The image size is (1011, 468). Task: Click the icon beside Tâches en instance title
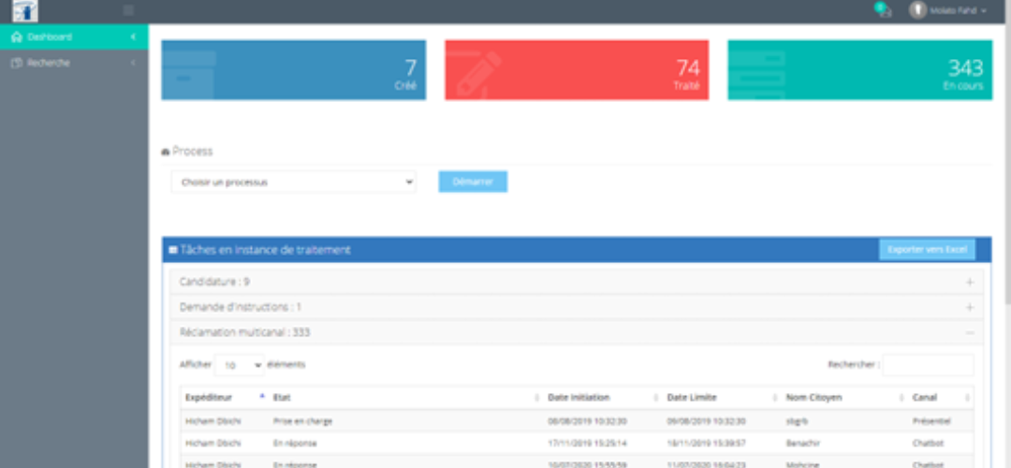pyautogui.click(x=172, y=250)
